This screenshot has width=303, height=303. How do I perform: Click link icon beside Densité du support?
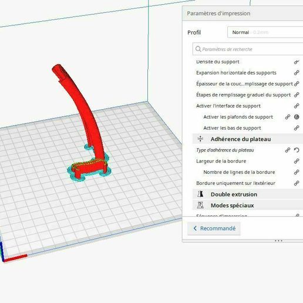[x=297, y=62]
